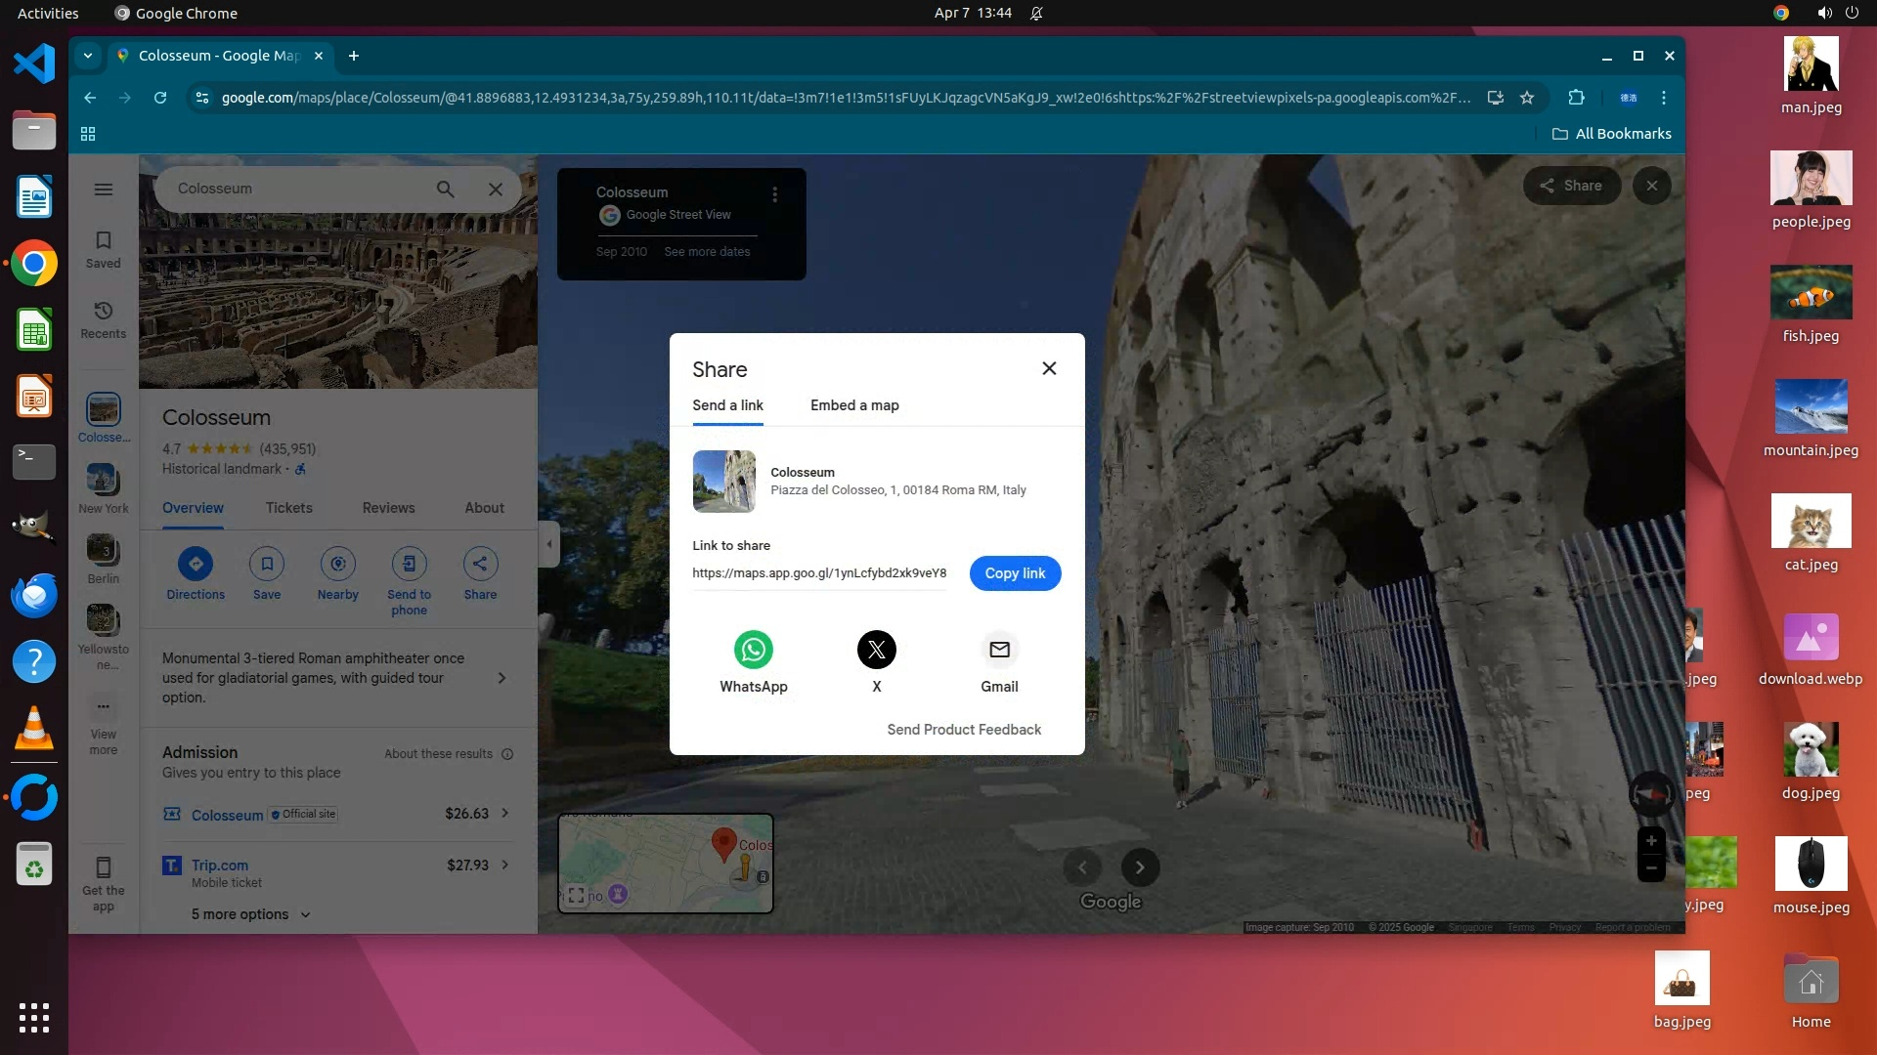
Task: Share the link on X
Action: [x=876, y=650]
